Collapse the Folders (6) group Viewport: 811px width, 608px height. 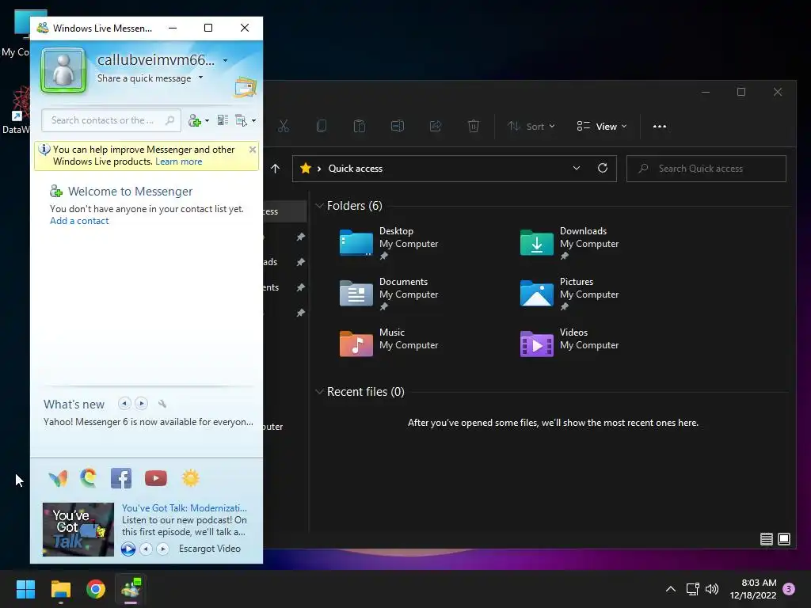coord(319,206)
